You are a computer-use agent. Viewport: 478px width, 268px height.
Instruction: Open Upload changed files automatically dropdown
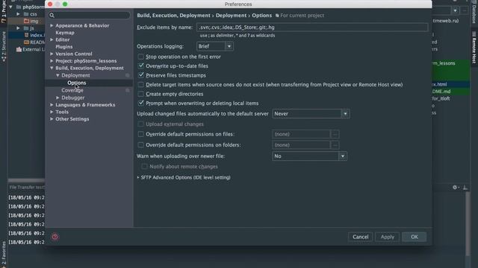[x=311, y=114]
